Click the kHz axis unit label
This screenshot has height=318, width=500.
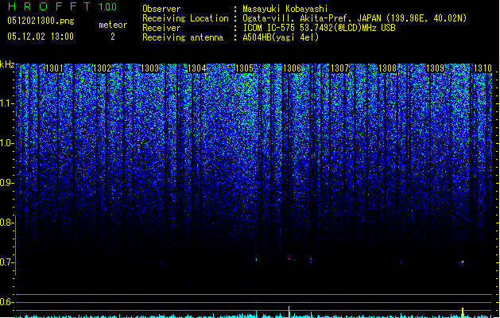pos(7,64)
